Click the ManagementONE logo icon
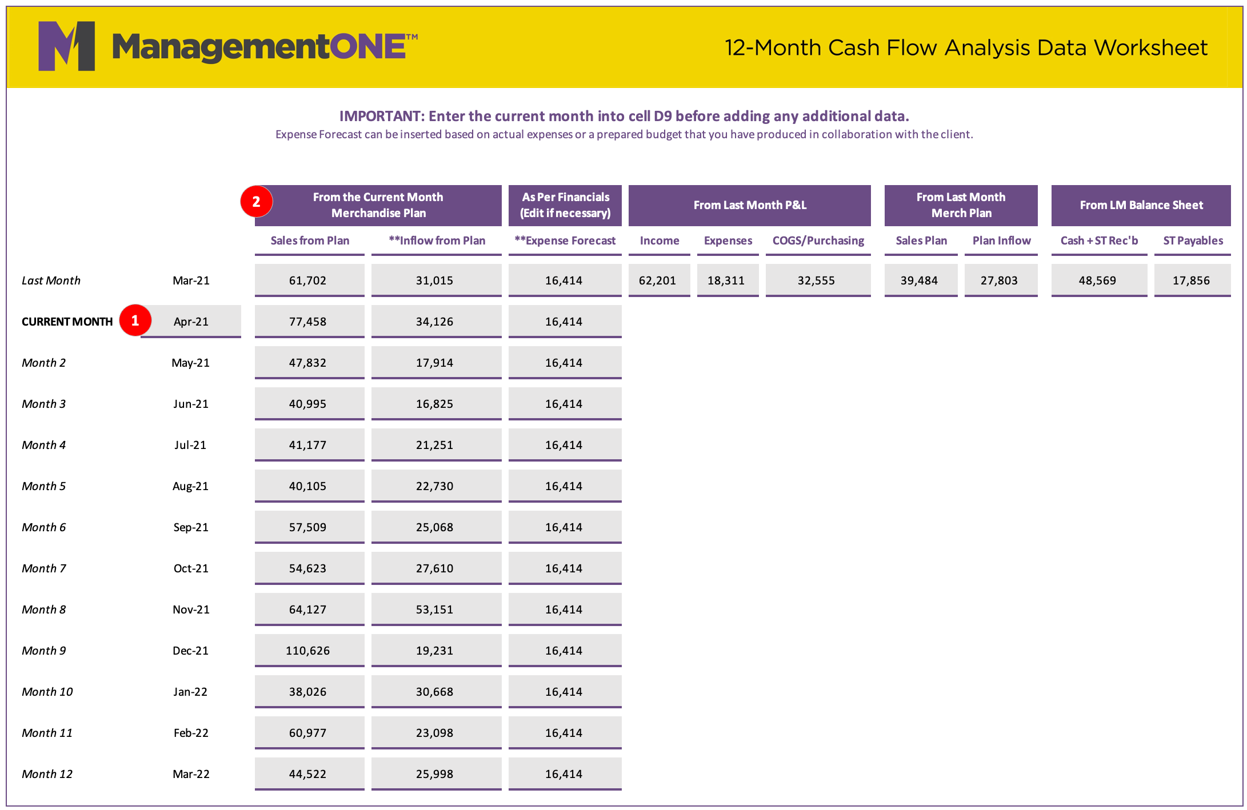The width and height of the screenshot is (1247, 810). pos(66,46)
